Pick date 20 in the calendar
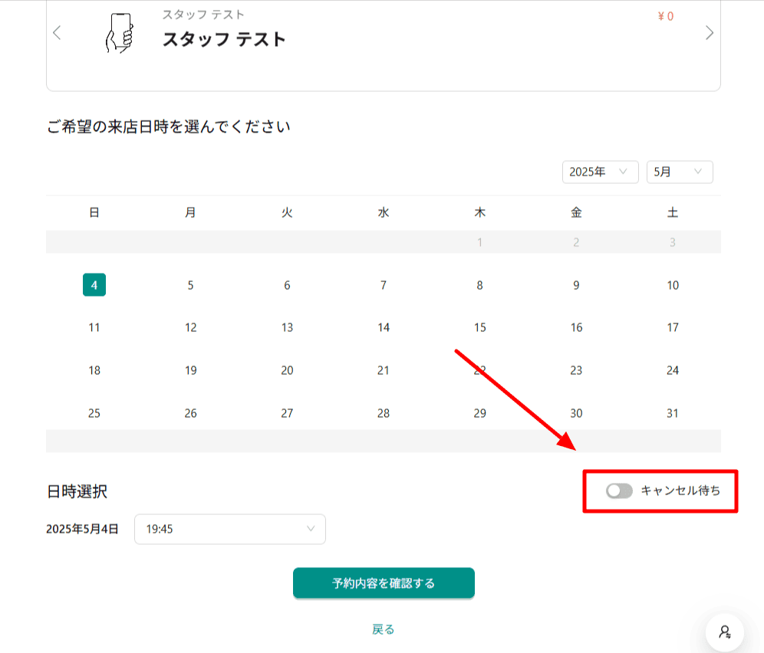The image size is (764, 653). click(287, 370)
